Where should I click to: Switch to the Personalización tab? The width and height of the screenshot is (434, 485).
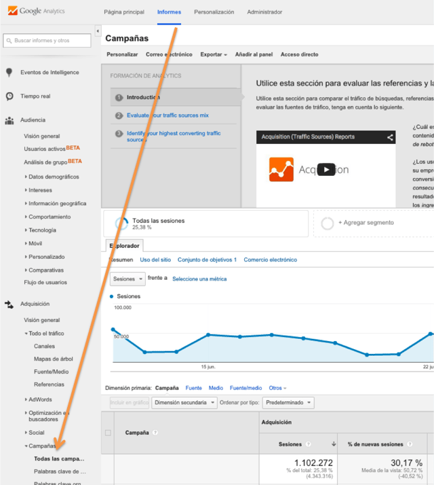click(x=214, y=12)
